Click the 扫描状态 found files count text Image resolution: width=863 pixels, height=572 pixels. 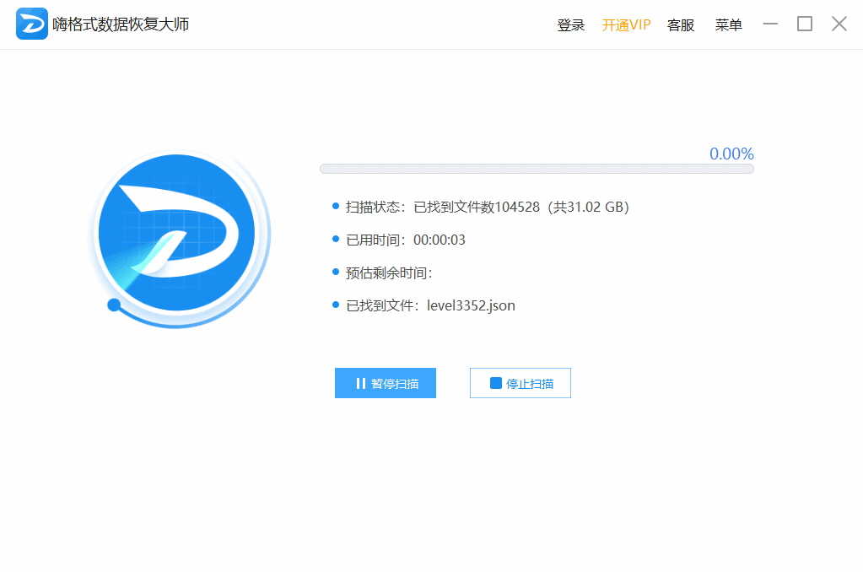(x=487, y=207)
